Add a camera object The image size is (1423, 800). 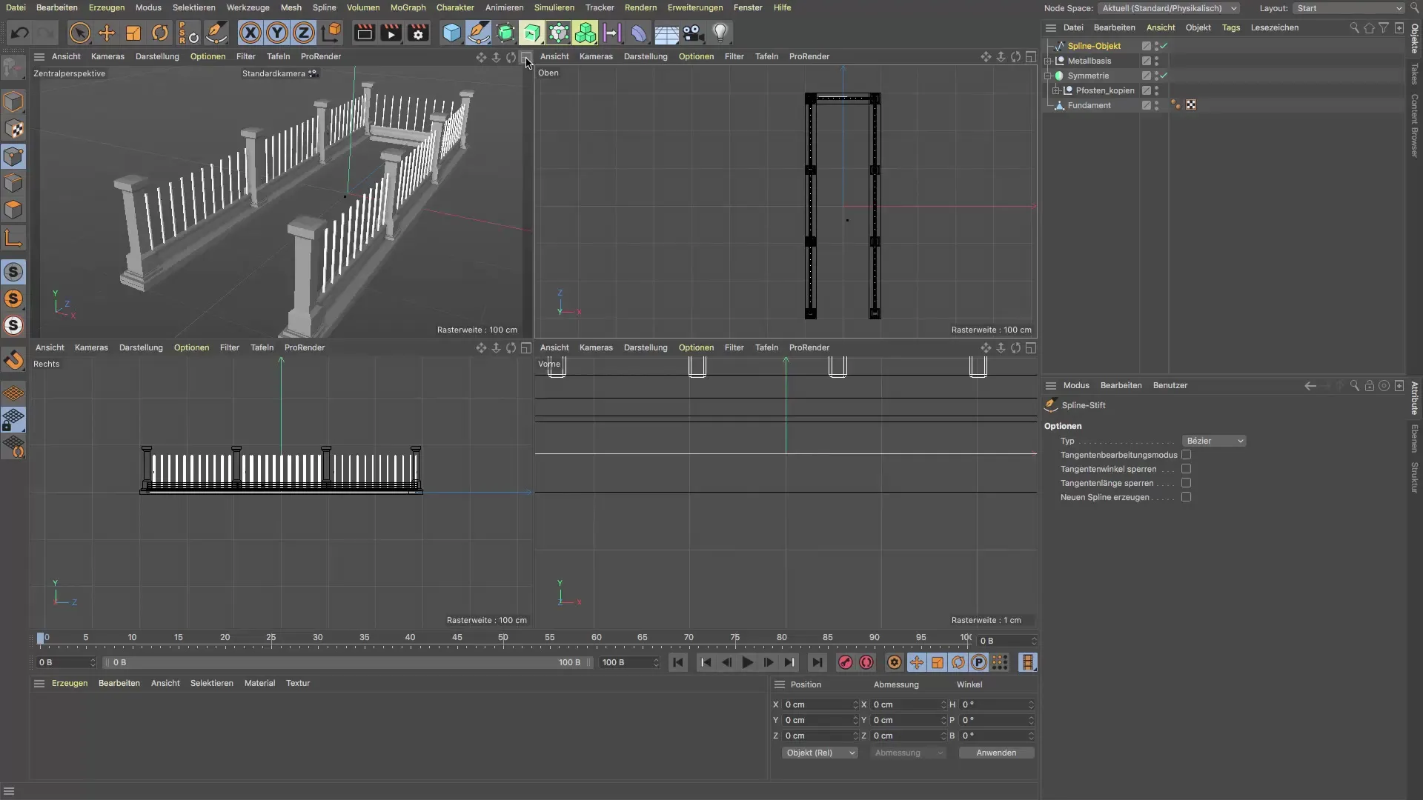693,33
